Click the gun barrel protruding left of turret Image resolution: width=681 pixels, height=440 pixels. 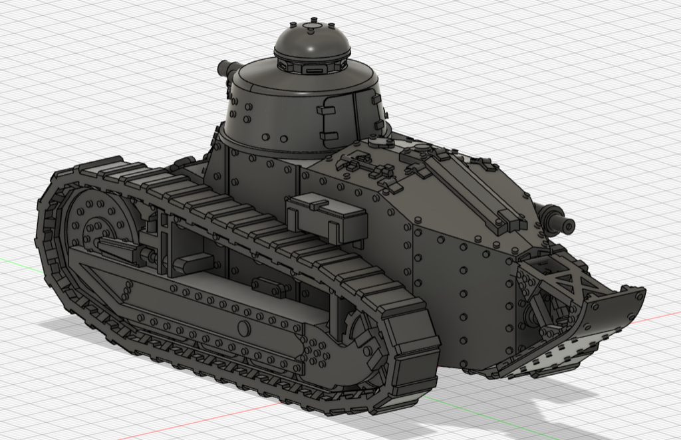tap(223, 68)
